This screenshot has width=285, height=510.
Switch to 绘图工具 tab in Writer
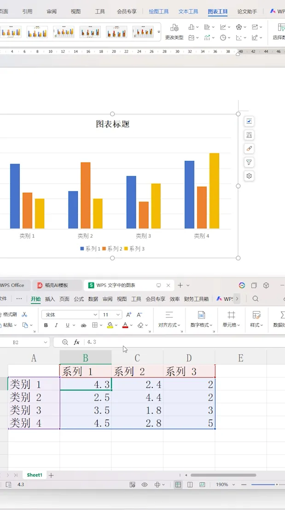click(x=159, y=12)
